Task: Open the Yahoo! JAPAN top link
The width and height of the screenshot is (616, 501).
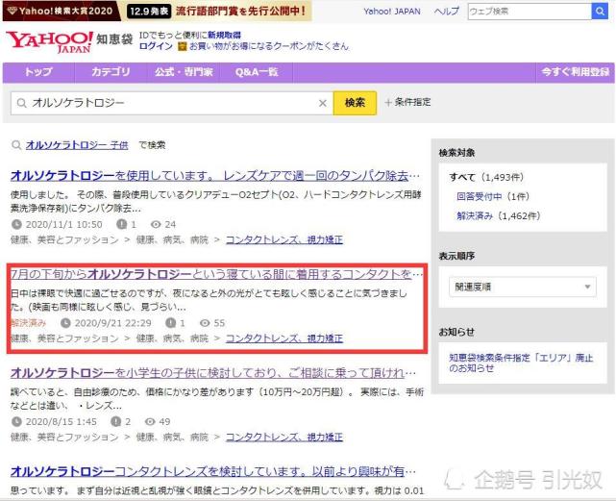Action: click(x=392, y=12)
